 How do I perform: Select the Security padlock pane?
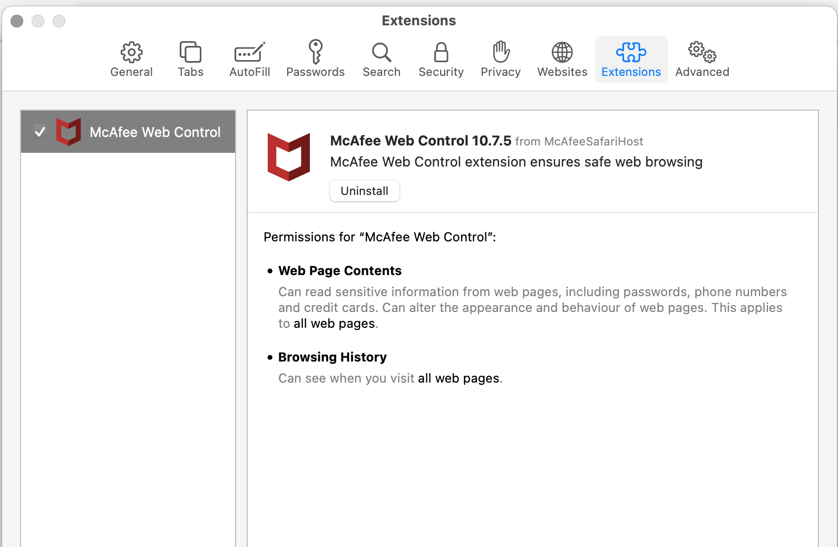441,60
